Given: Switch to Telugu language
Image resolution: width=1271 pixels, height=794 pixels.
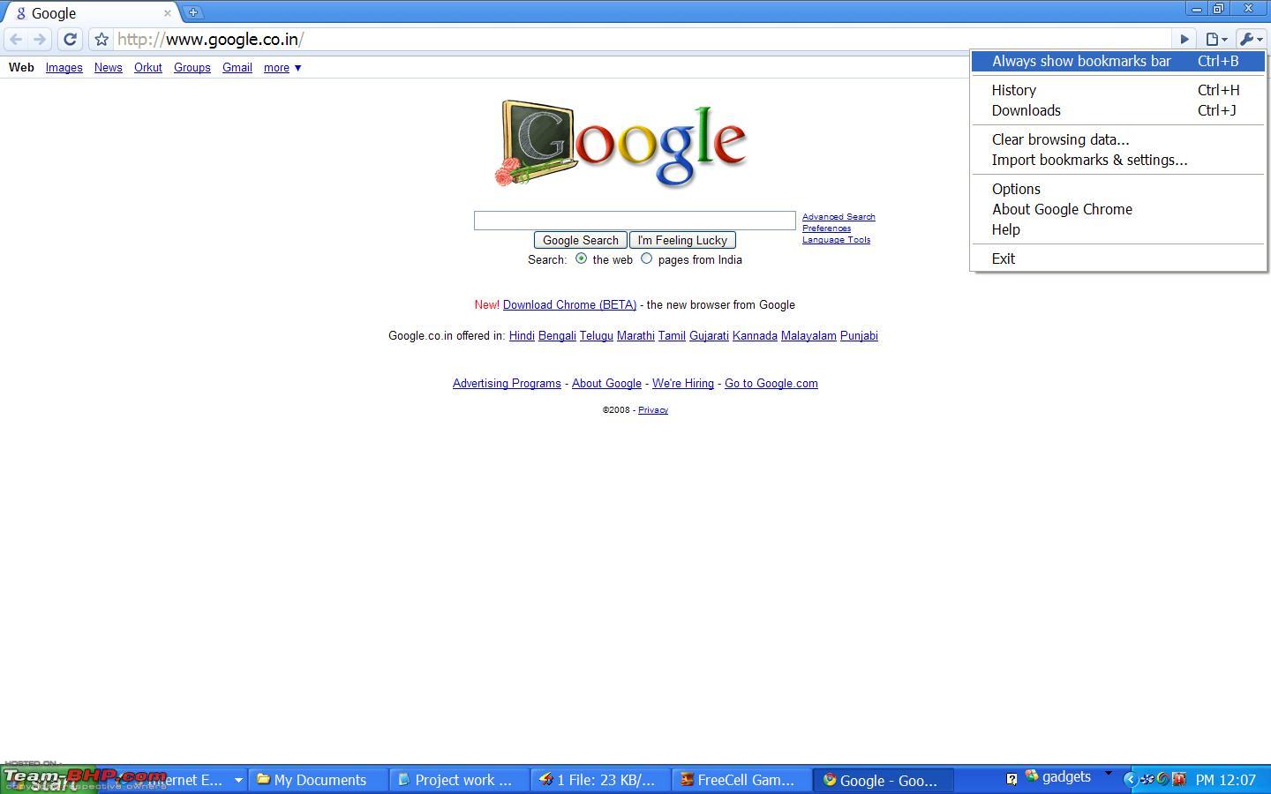Looking at the screenshot, I should tap(597, 336).
